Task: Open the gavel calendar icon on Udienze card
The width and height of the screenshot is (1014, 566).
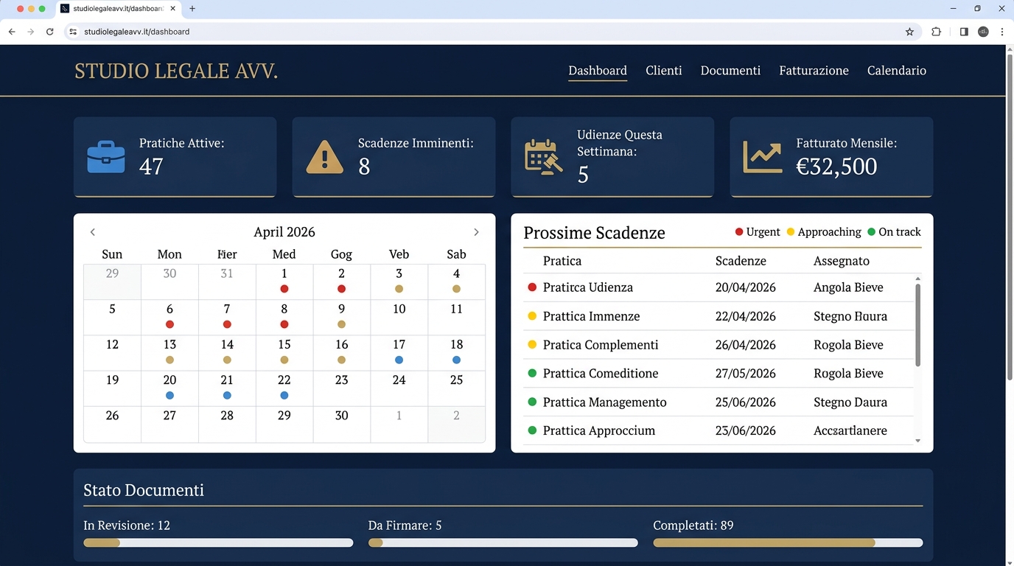Action: [543, 156]
